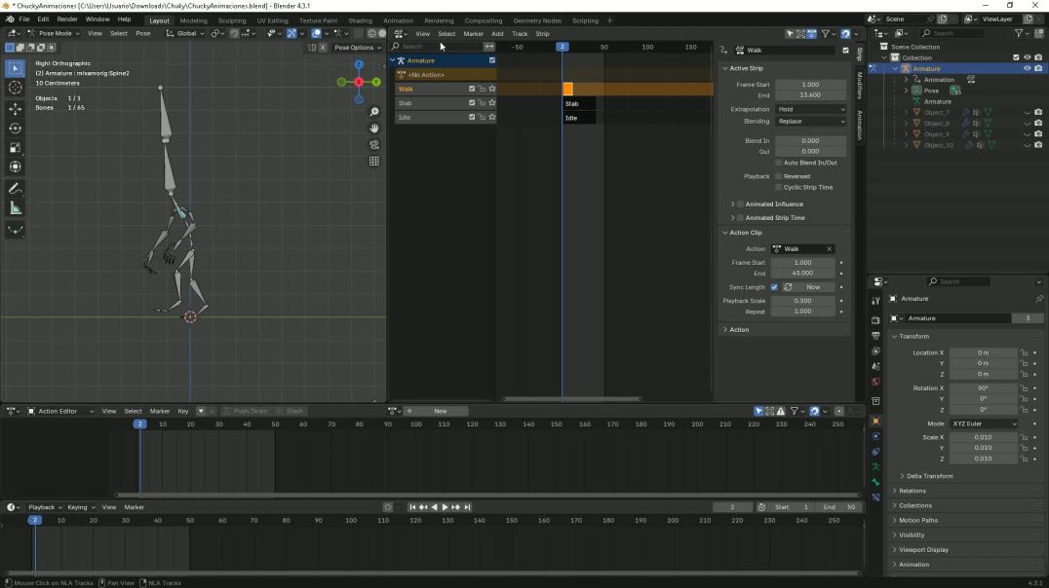The width and height of the screenshot is (1049, 588).
Task: Open the Extrapolation Hold dropdown
Action: click(x=811, y=109)
